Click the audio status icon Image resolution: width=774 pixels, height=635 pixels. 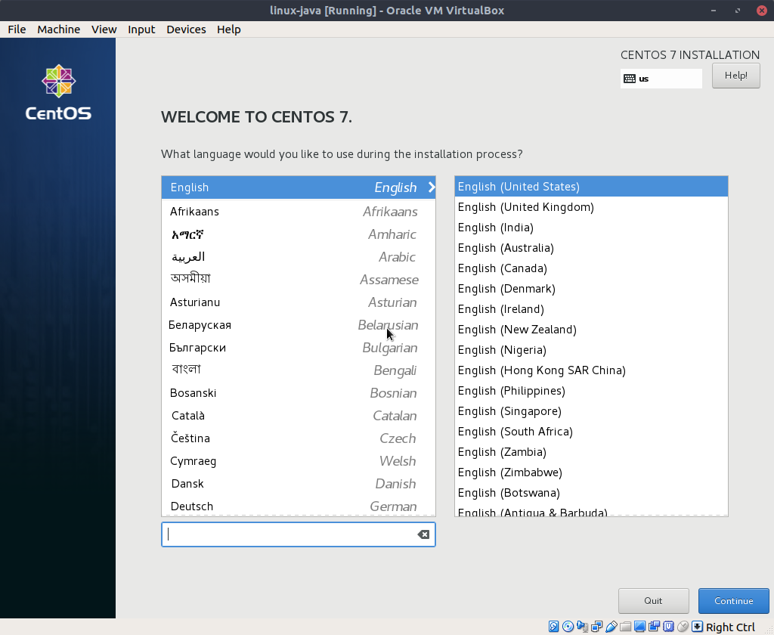(x=582, y=627)
